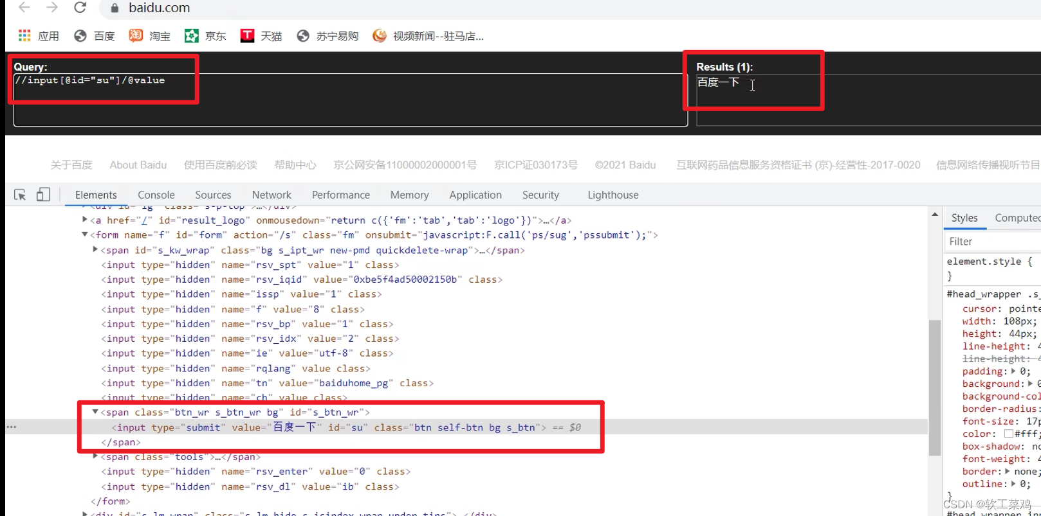Click the scrollbar up arrow in Elements
The height and width of the screenshot is (516, 1041).
pos(935,215)
